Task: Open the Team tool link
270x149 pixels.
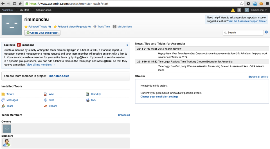Action: coord(10,106)
